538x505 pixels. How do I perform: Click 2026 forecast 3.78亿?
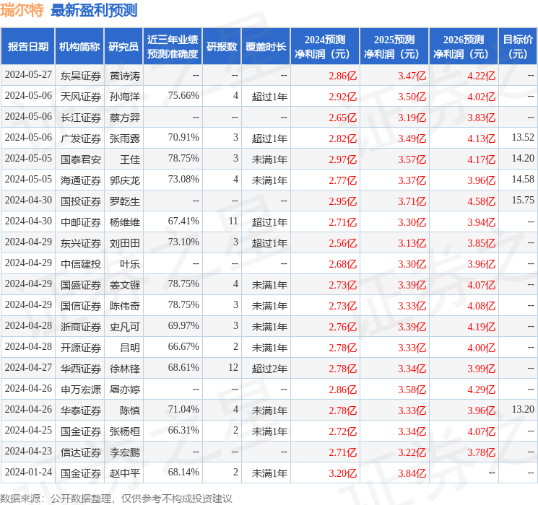(x=482, y=452)
